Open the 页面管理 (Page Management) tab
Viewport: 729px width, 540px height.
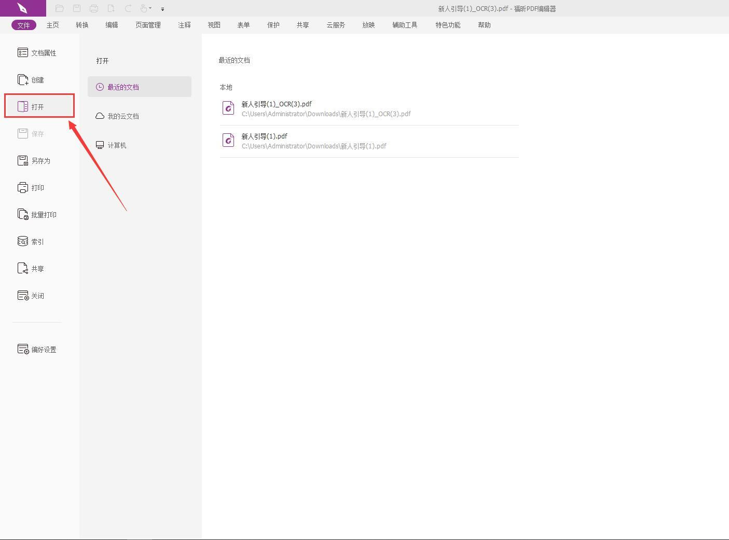coord(148,25)
